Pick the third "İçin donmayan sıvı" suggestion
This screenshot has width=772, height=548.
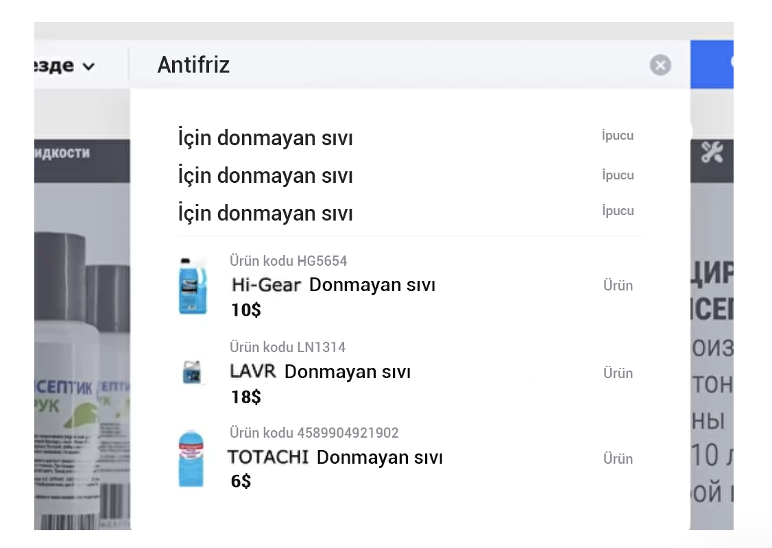265,214
